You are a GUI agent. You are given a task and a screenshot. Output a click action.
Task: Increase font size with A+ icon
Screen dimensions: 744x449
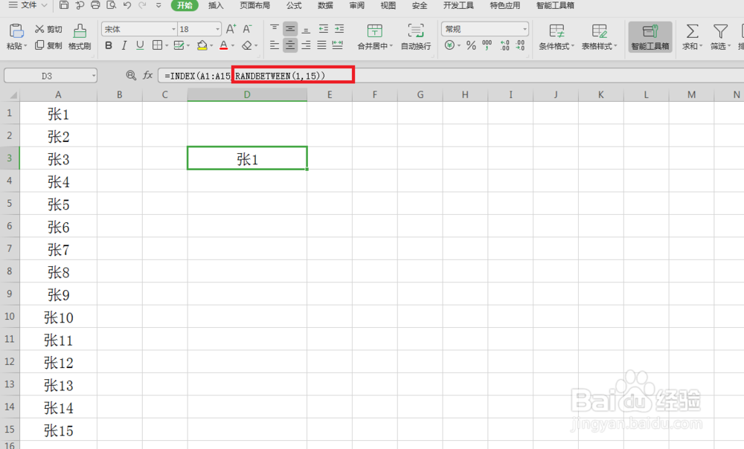(231, 30)
